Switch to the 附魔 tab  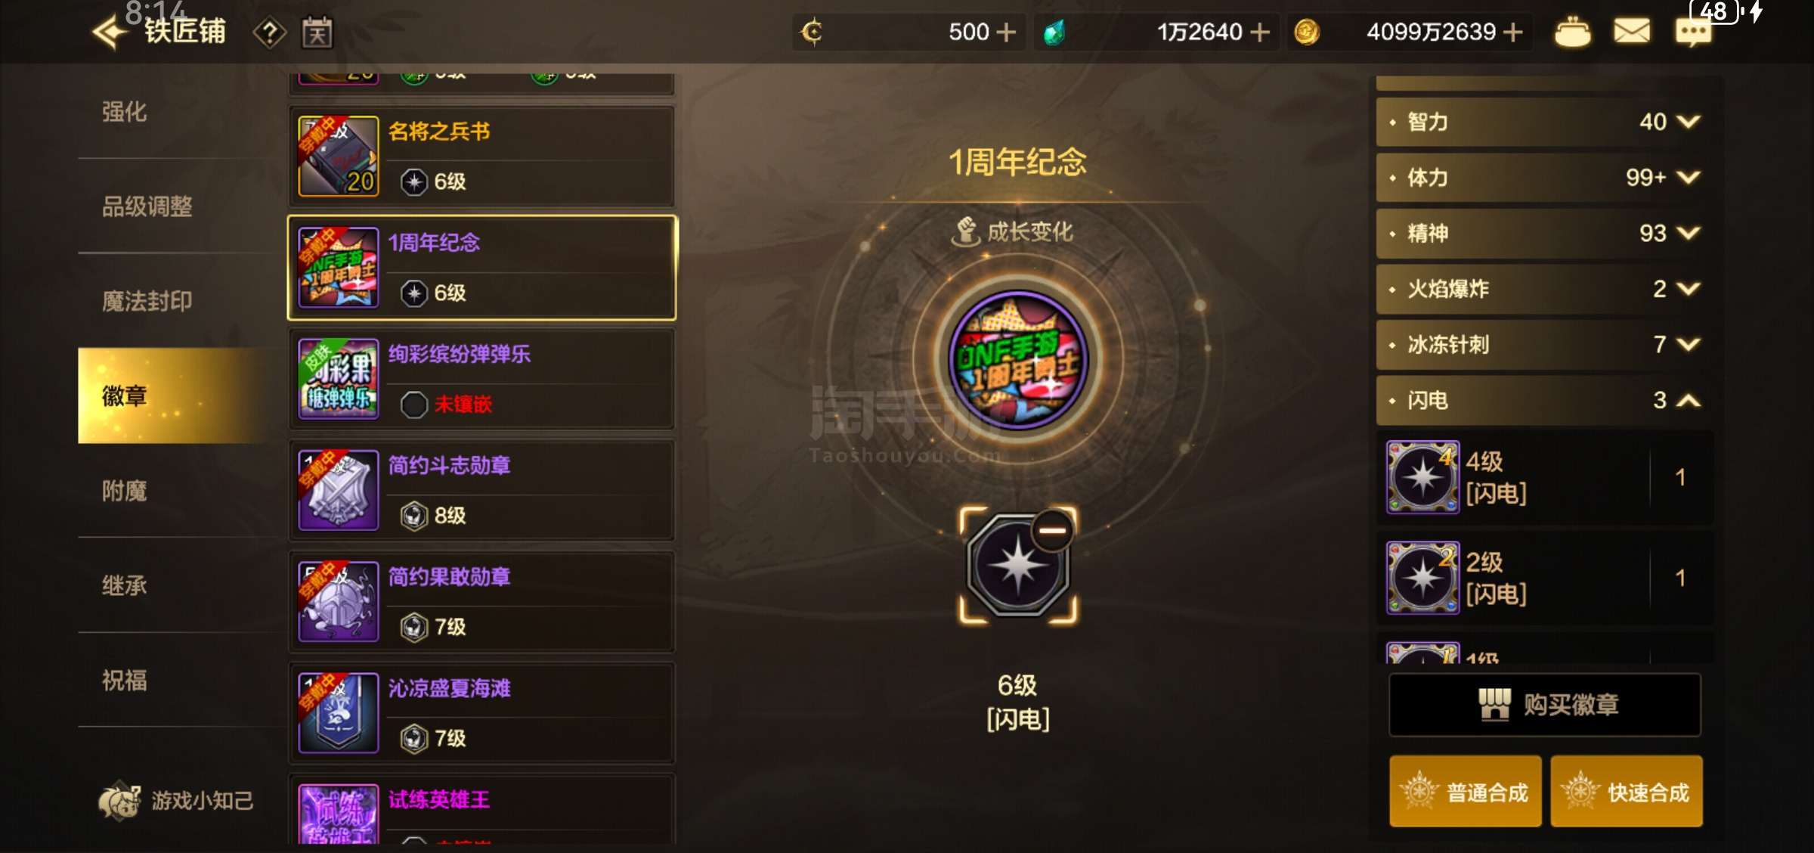(125, 491)
